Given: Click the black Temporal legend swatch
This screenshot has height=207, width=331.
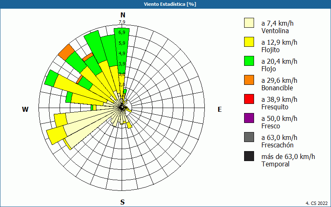Looking at the screenshot, I should [249, 156].
